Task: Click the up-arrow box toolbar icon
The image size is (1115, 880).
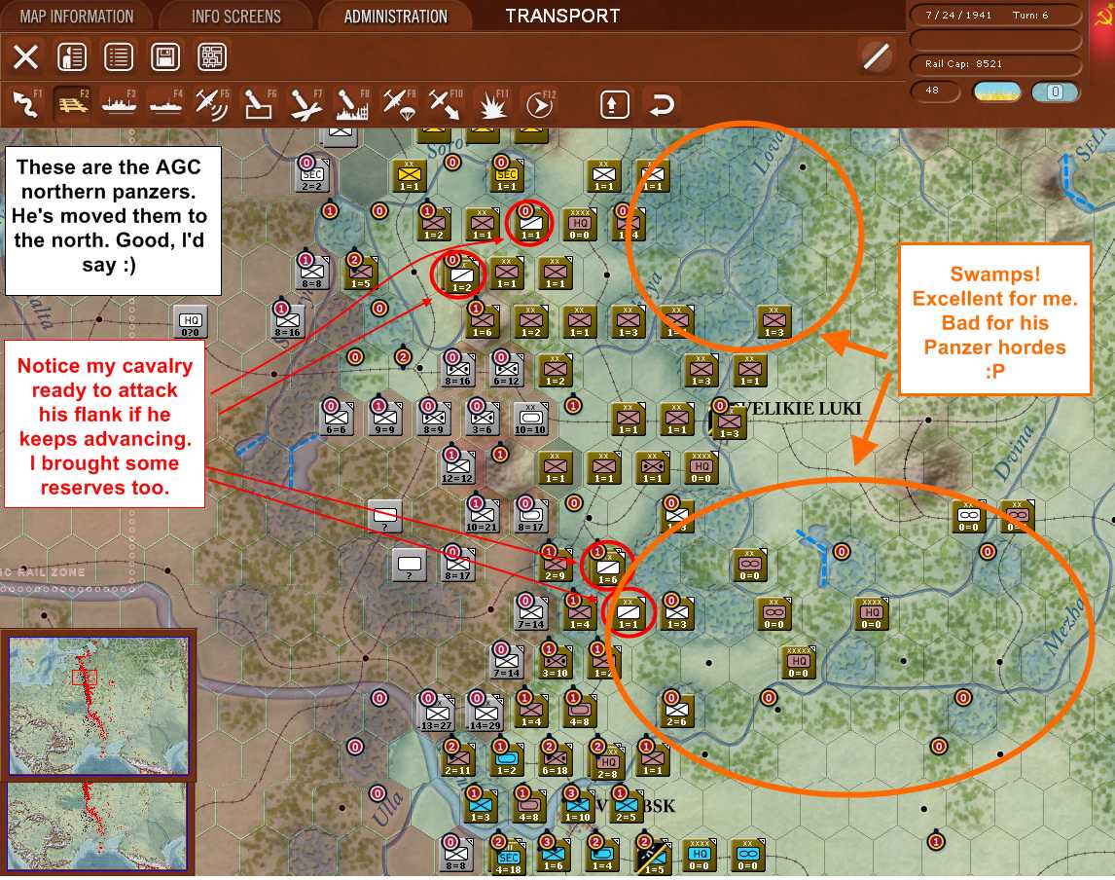Action: point(614,104)
